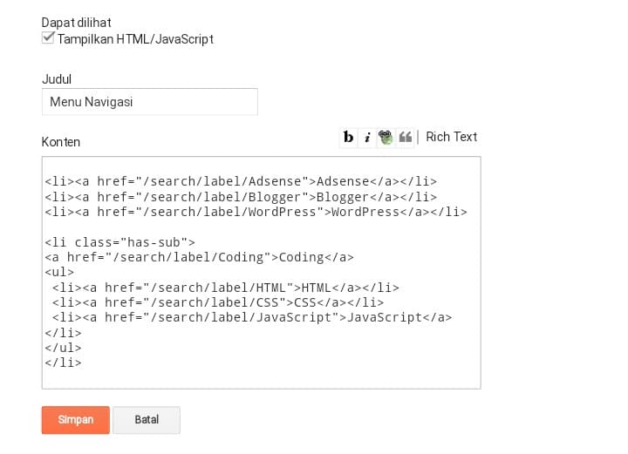Click the Judul field label
This screenshot has width=628, height=454.
tap(57, 79)
